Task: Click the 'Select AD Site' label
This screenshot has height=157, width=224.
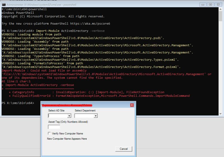Action: 56,111
